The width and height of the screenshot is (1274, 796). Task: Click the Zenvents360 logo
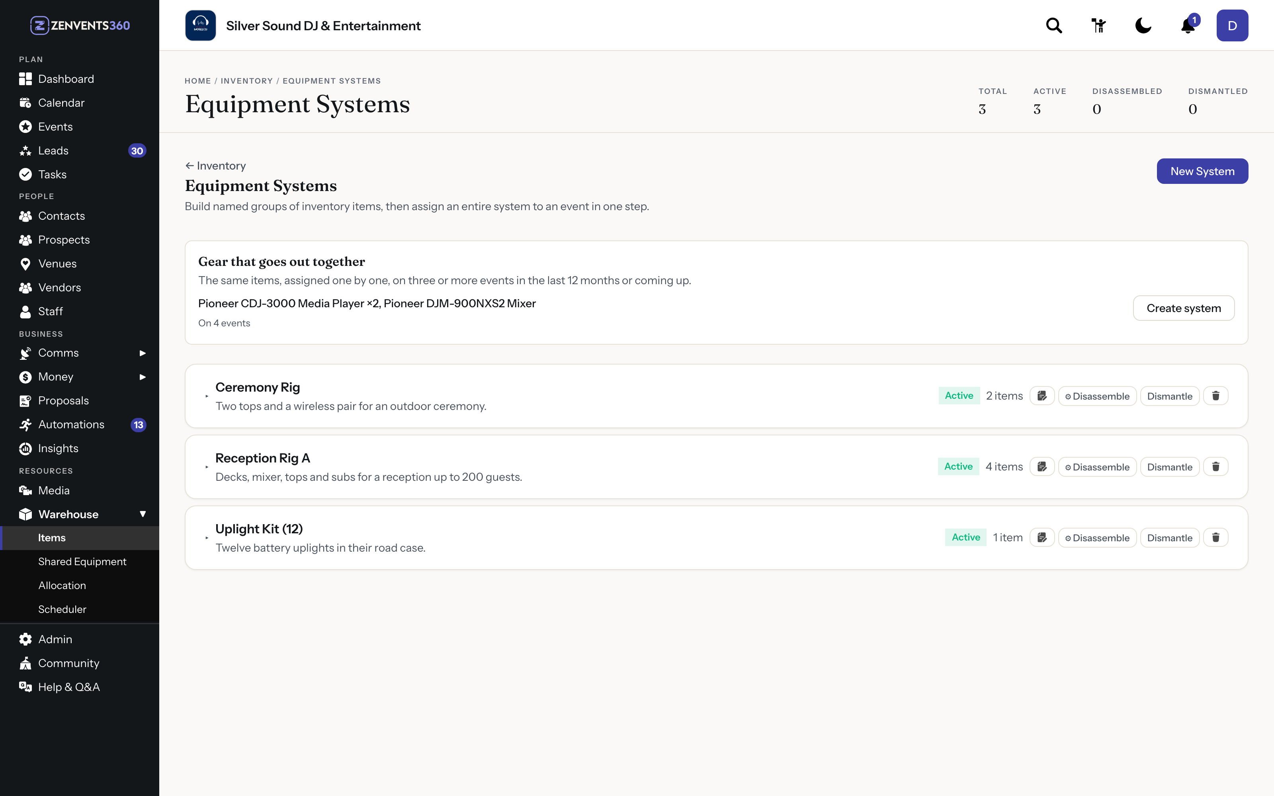(x=80, y=25)
